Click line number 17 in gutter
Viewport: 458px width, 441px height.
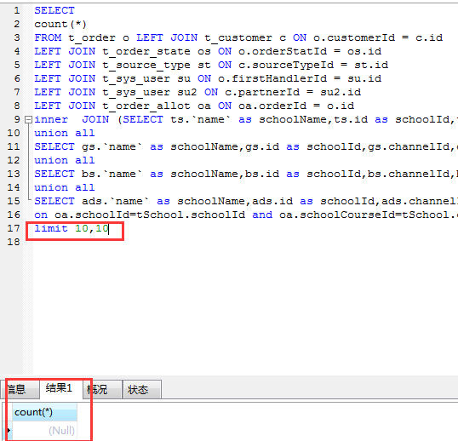click(x=14, y=228)
